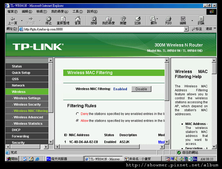
Task: Click the volume speaker tray icon
Action: coord(176,159)
